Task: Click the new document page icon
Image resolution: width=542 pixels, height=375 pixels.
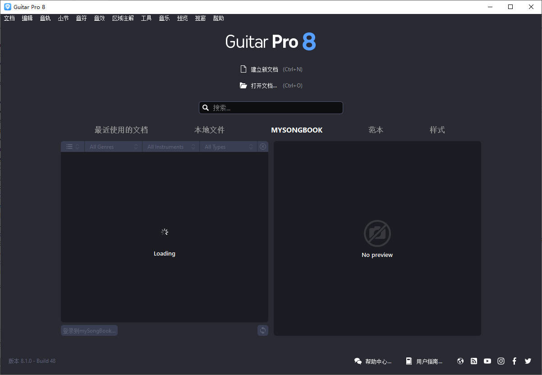Action: tap(243, 69)
